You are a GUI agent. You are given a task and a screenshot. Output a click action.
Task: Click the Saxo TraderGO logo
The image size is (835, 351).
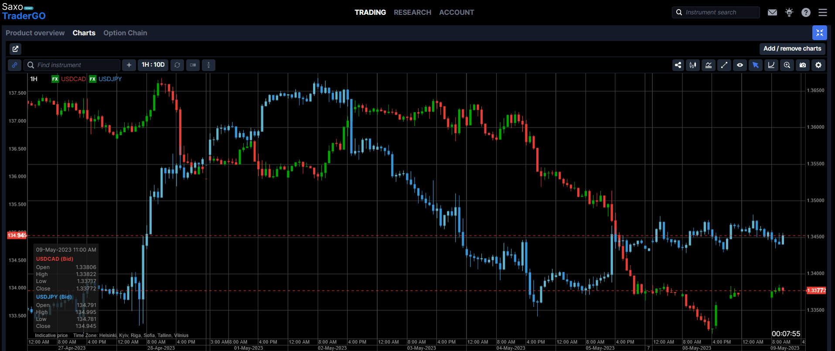(x=24, y=11)
